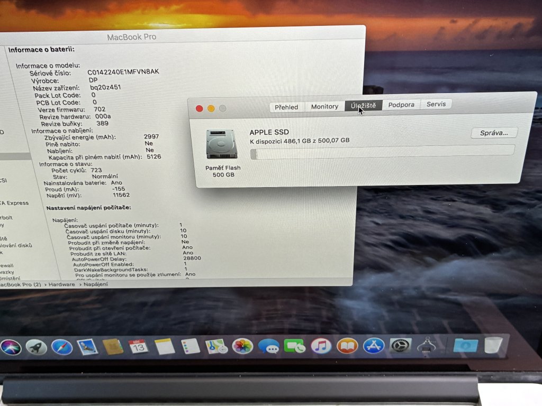Launch Launchpad rocket icon
Viewport: 542px width, 406px height.
pos(36,347)
